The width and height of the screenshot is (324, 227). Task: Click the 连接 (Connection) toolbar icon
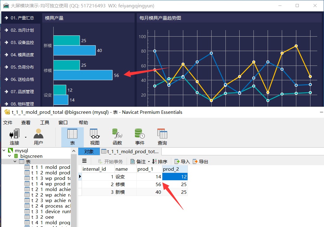pos(14,137)
